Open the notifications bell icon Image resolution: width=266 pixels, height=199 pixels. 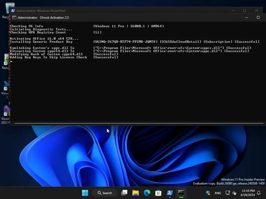coord(259,193)
